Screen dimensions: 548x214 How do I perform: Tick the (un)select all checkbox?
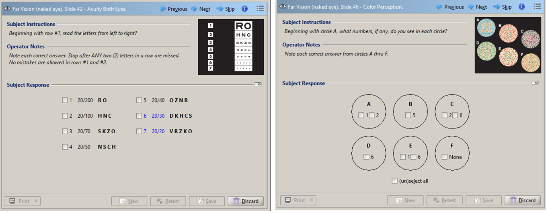[x=395, y=181]
